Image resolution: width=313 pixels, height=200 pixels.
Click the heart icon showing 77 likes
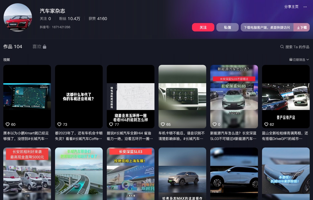pos(111,124)
